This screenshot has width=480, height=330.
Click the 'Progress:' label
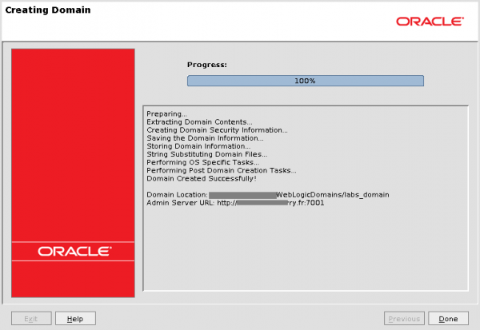[207, 65]
